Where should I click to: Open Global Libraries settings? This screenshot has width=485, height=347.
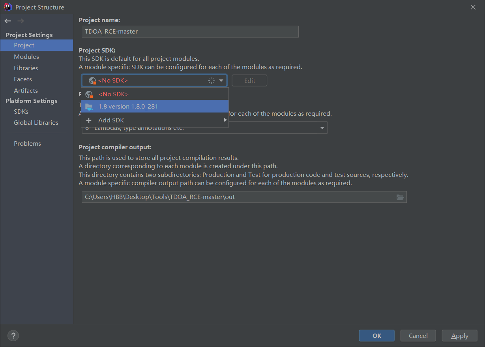point(37,122)
